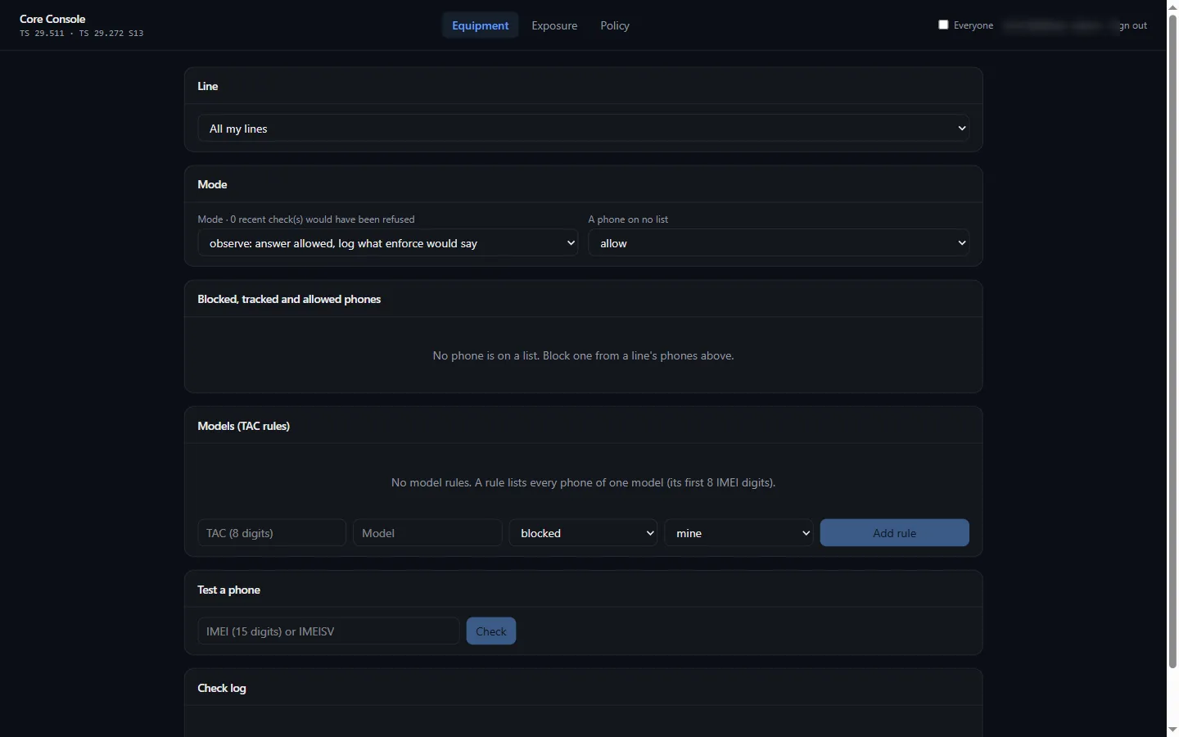Click the 'Blocked, tracked and allowed phones' heading
1179x737 pixels.
[289, 299]
